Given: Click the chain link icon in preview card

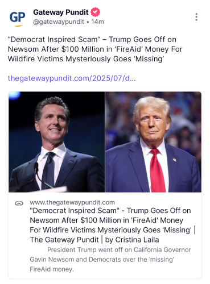Looking at the screenshot, I should pos(19,203).
